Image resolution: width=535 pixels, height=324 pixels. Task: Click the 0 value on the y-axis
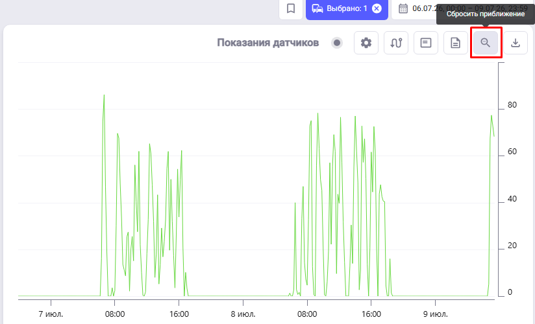click(x=510, y=292)
